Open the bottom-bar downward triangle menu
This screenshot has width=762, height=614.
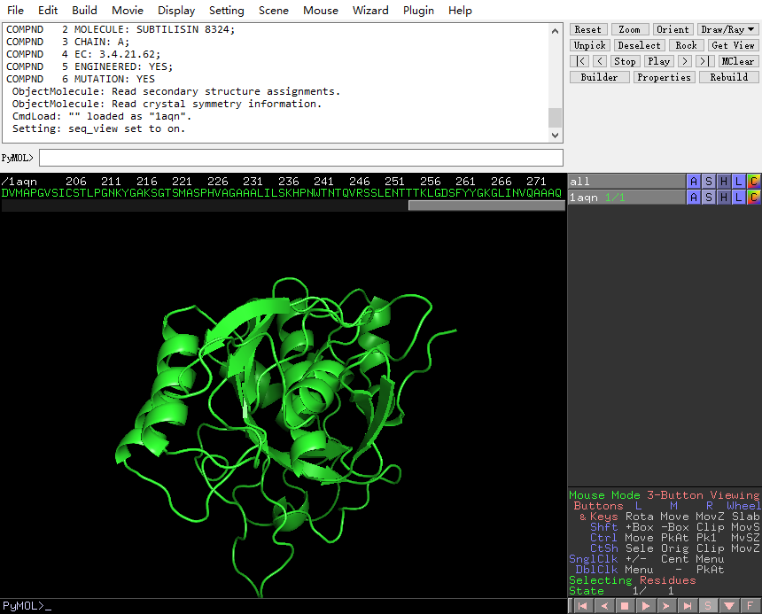pyautogui.click(x=729, y=606)
